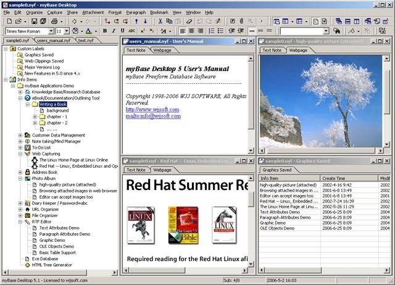Open the Bookmark menu

click(159, 12)
